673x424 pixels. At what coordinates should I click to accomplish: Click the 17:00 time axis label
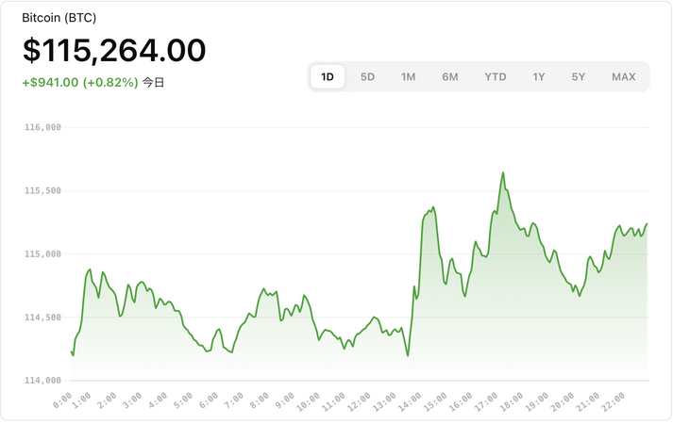point(486,401)
